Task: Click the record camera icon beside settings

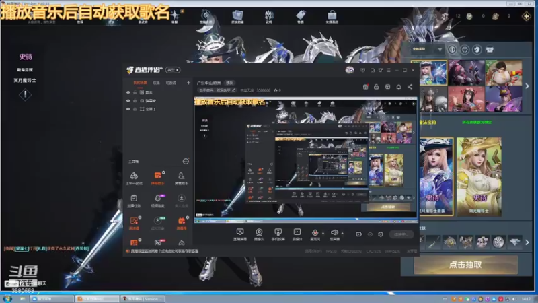Action: (359, 234)
